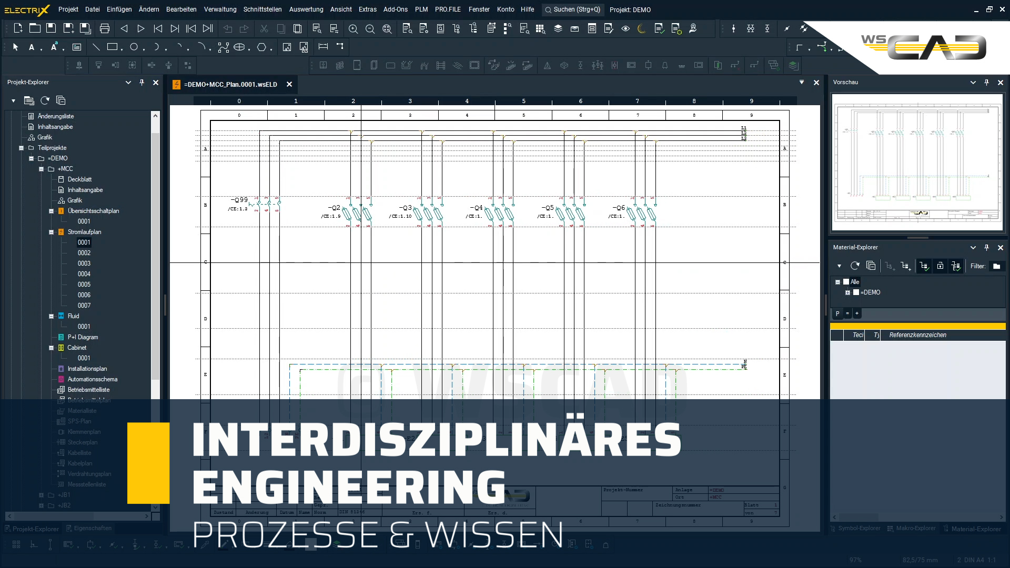Activate the Zoom in tool
Screen dimensions: 1010x568
pos(353,29)
